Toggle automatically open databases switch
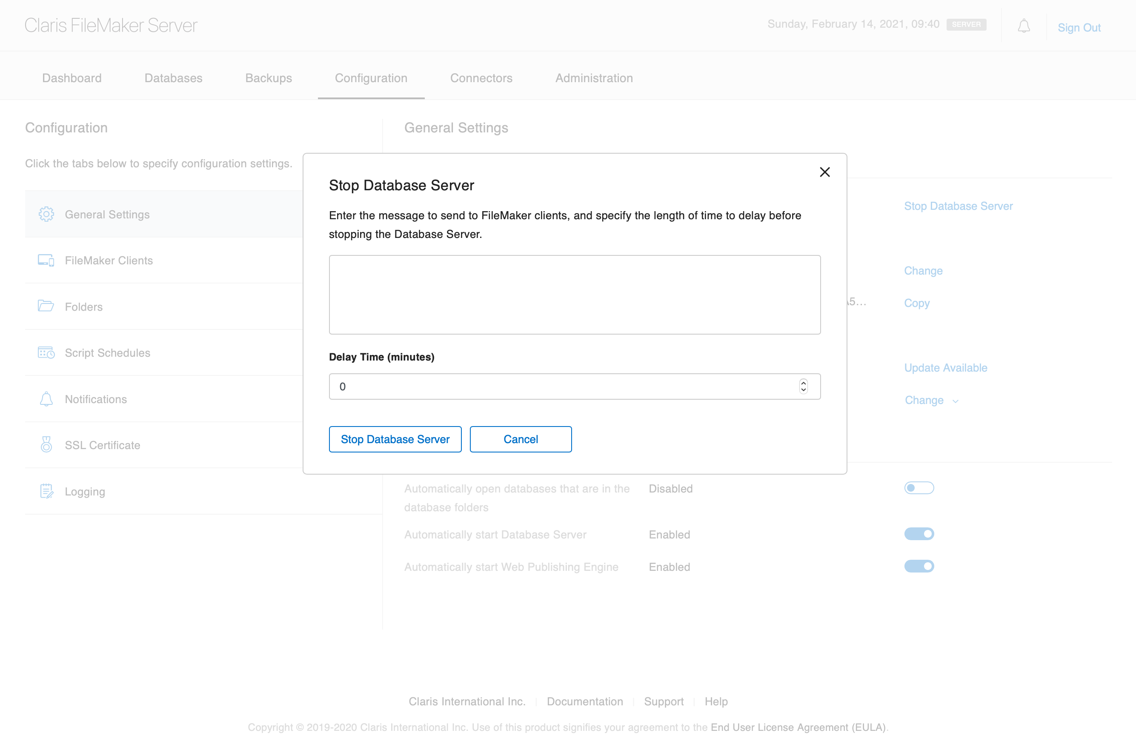 click(919, 488)
